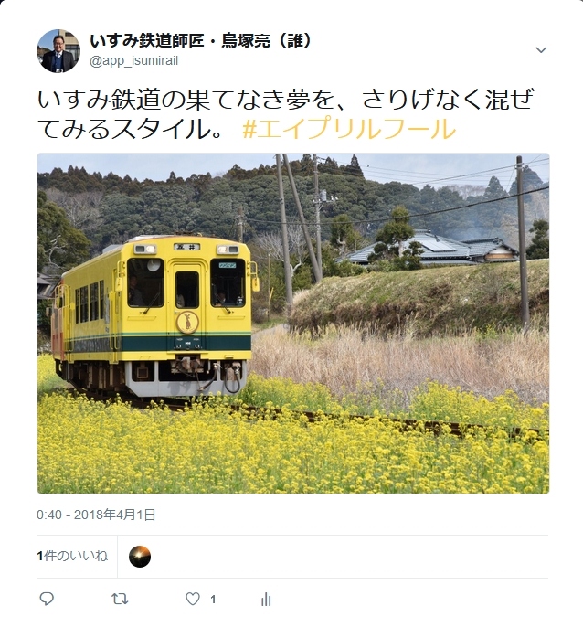Open the timestamp 0:40 - 2018年4月1日

[x=96, y=515]
